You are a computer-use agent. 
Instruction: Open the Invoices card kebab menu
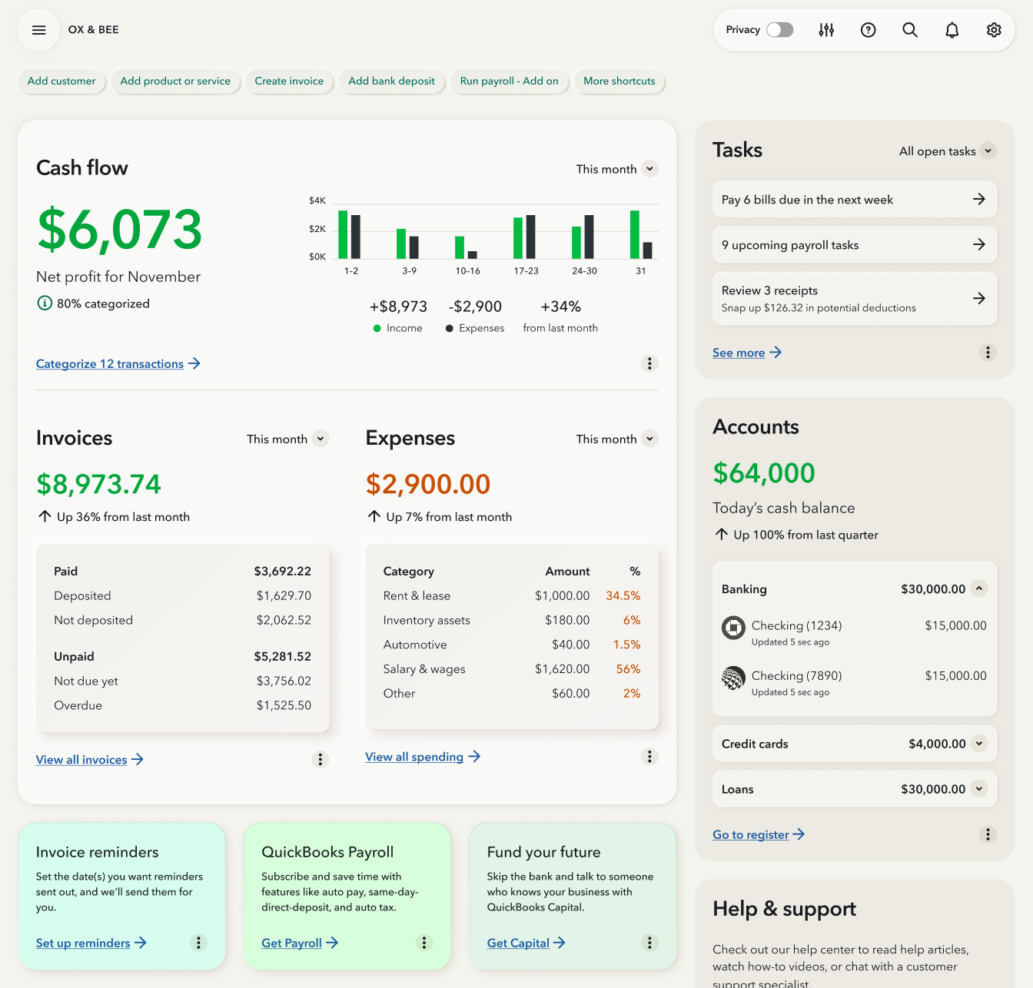tap(321, 759)
